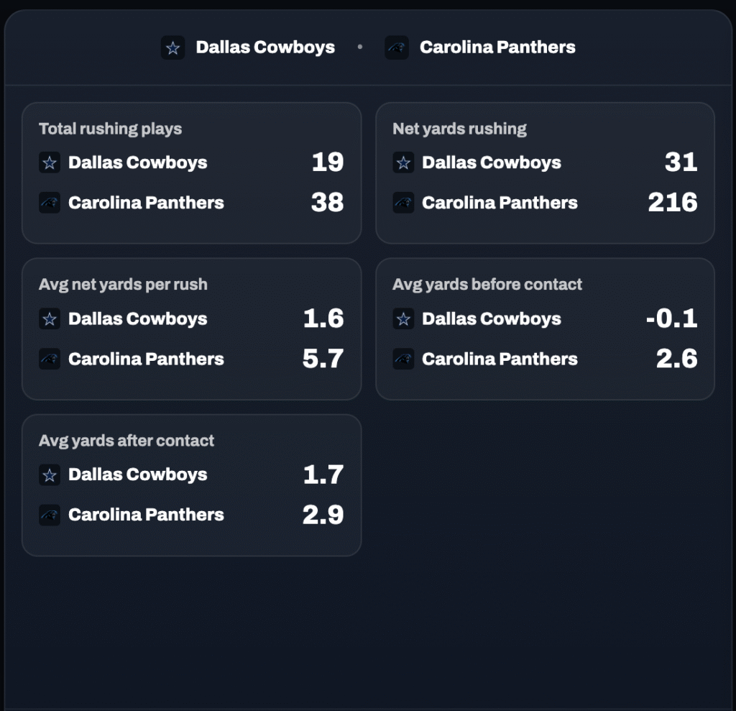
Task: Click the Avg yards after contact heading
Action: tap(126, 441)
